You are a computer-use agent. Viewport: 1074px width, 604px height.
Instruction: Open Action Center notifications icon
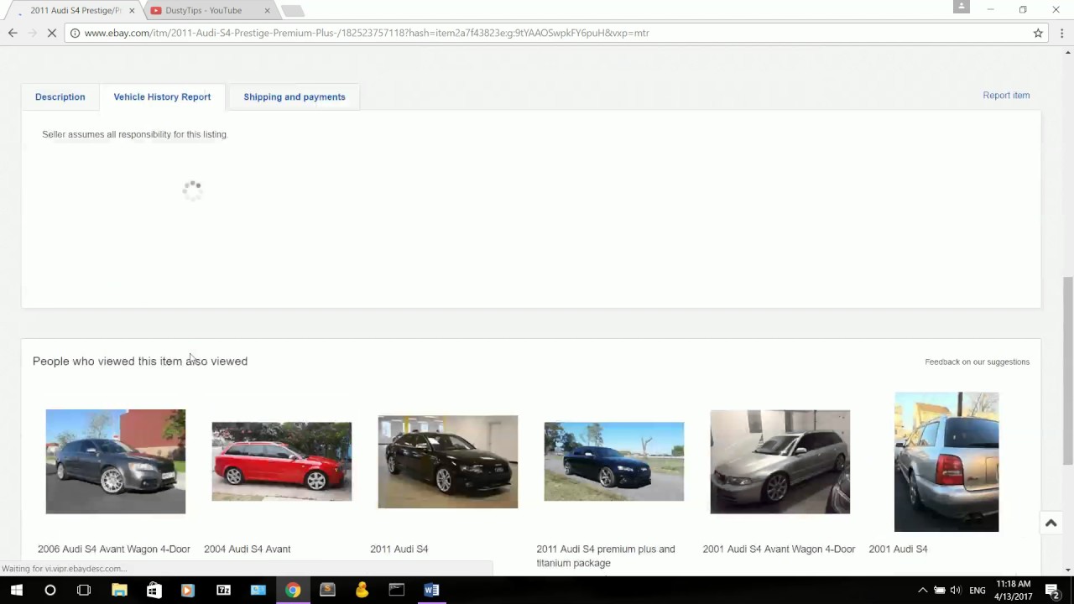[1053, 591]
